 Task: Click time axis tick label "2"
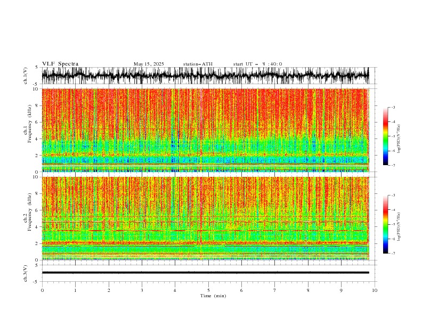[x=109, y=290]
